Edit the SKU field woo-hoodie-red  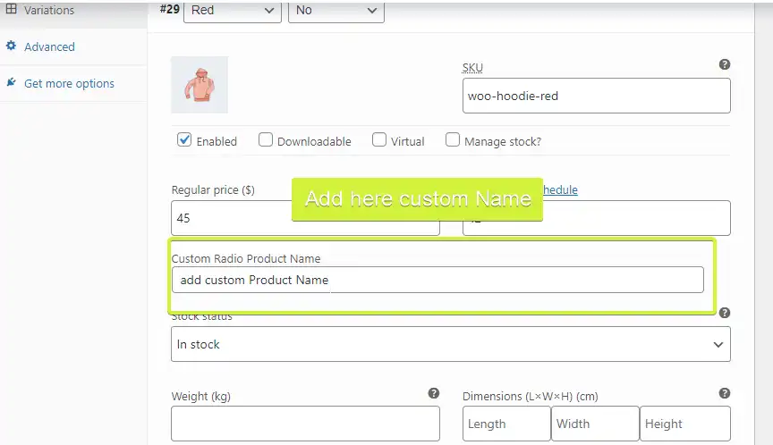[596, 96]
